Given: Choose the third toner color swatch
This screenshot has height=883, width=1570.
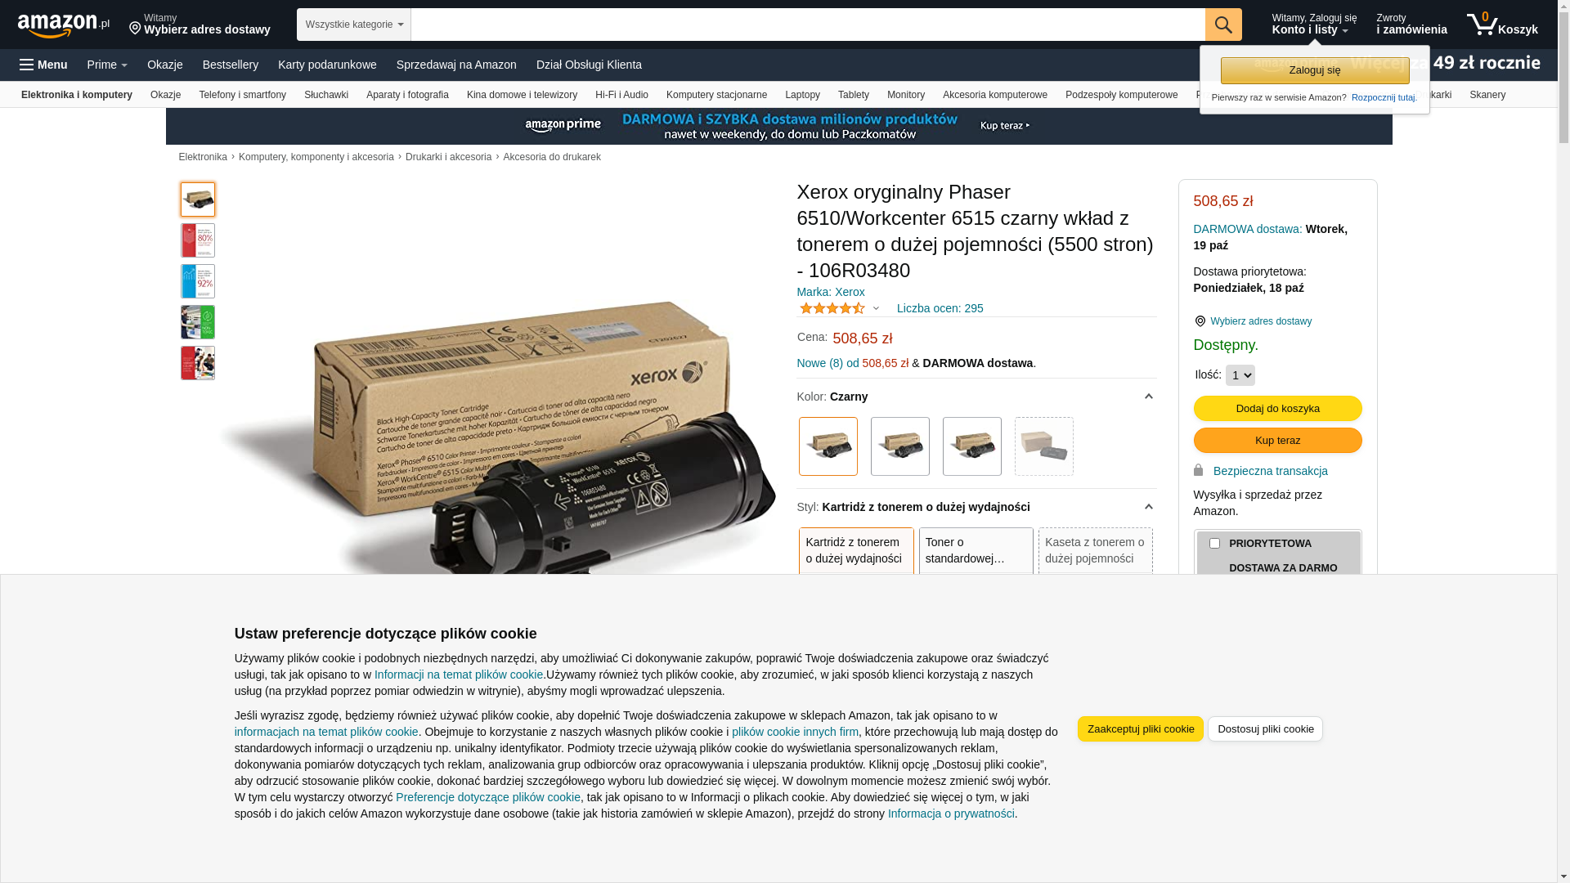Looking at the screenshot, I should pos(972,446).
